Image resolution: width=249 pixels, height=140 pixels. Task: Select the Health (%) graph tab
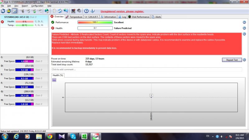tap(58, 75)
